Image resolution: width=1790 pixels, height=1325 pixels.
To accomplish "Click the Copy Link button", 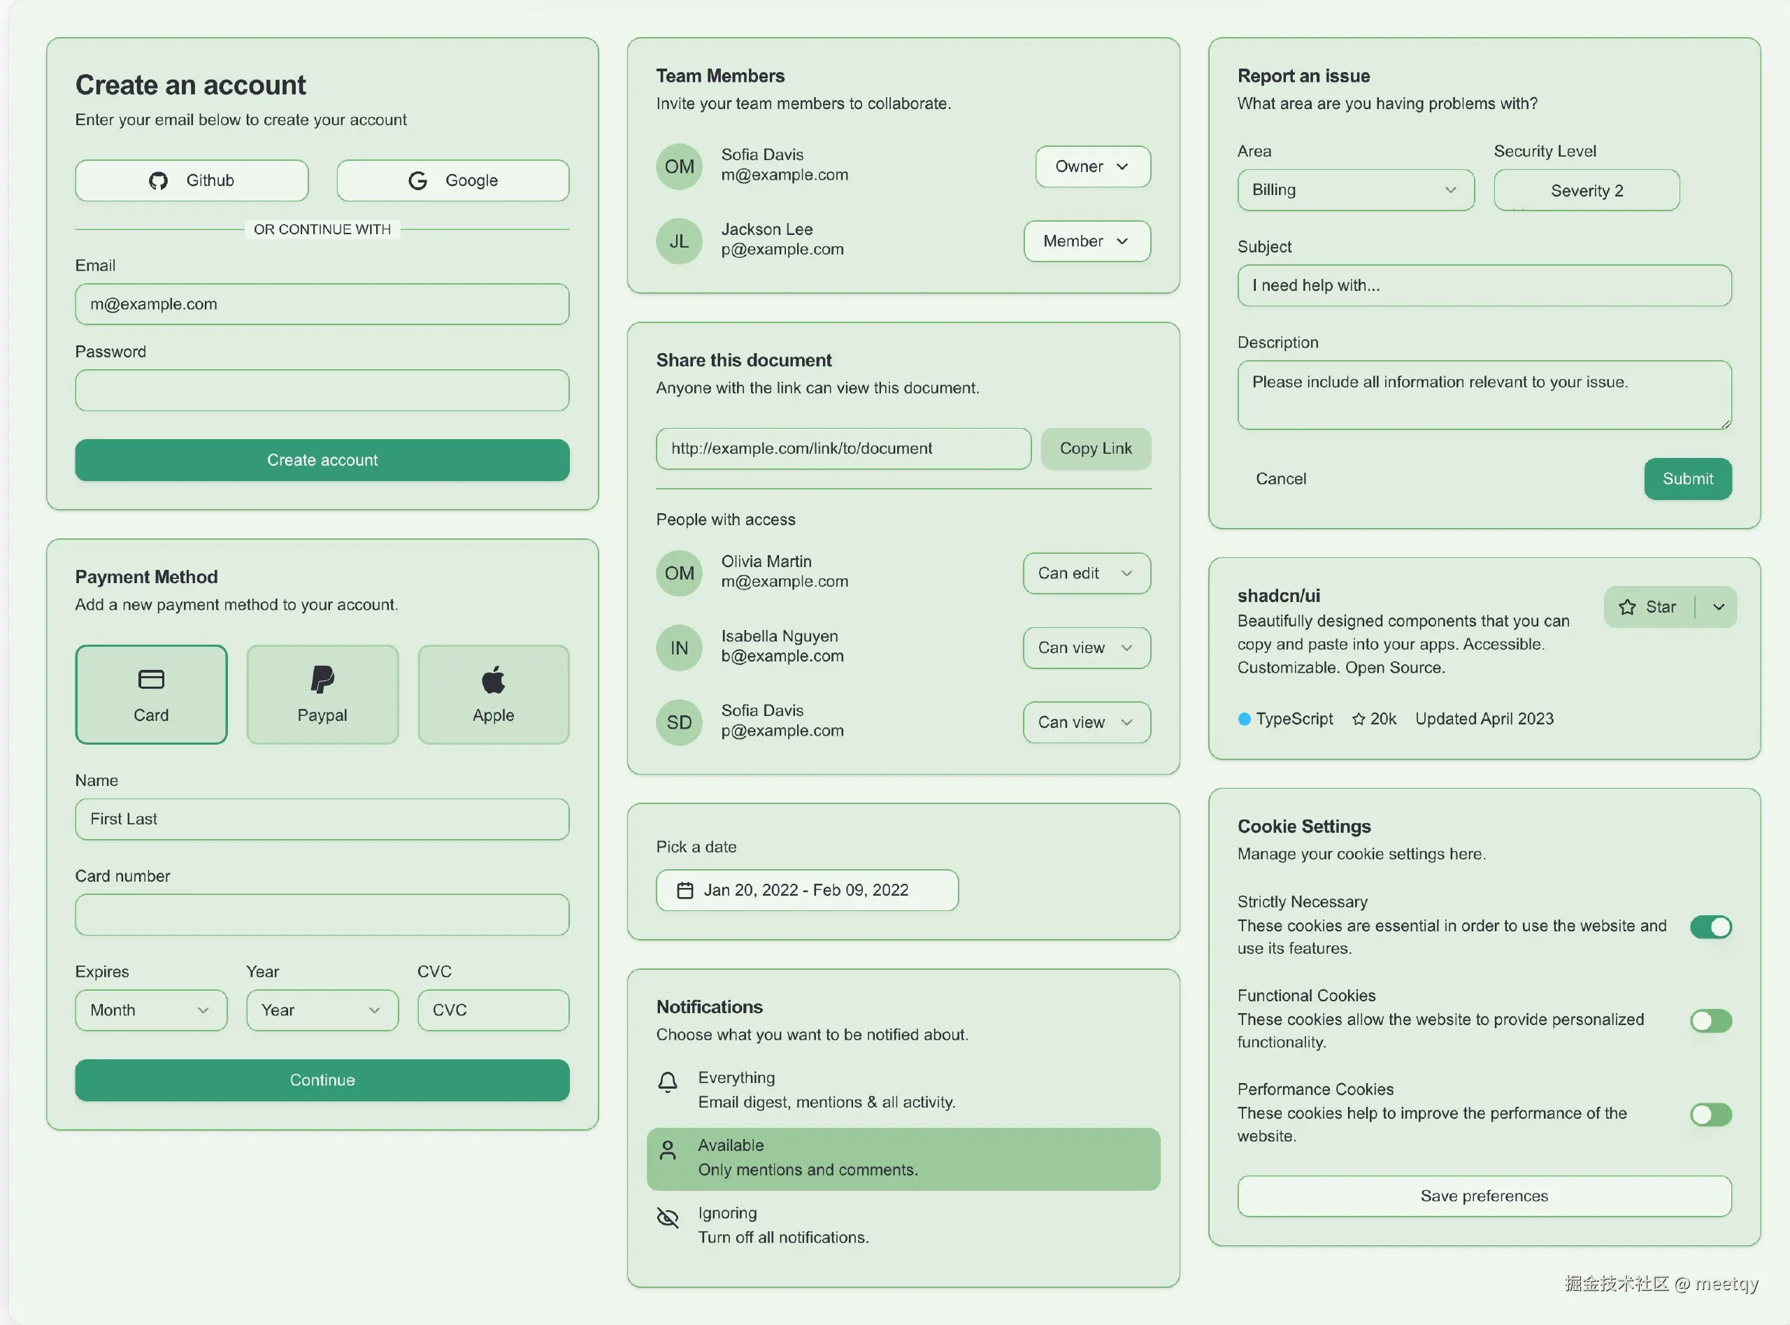I will 1095,448.
